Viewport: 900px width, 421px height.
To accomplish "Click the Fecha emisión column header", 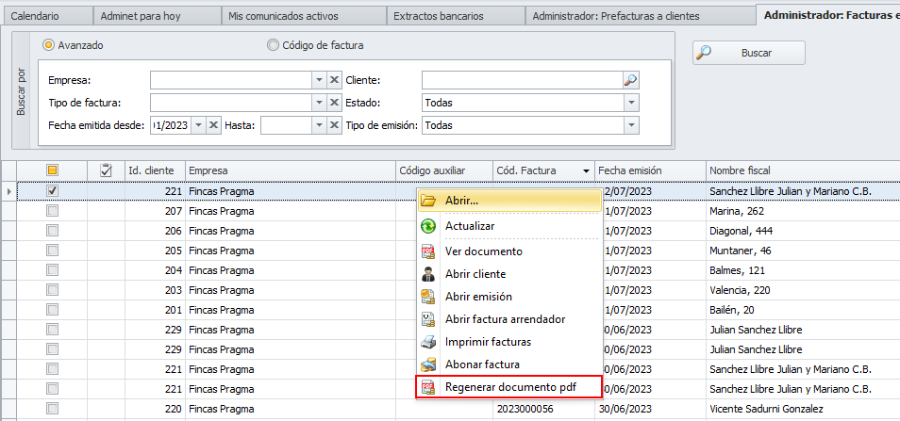I will [650, 170].
